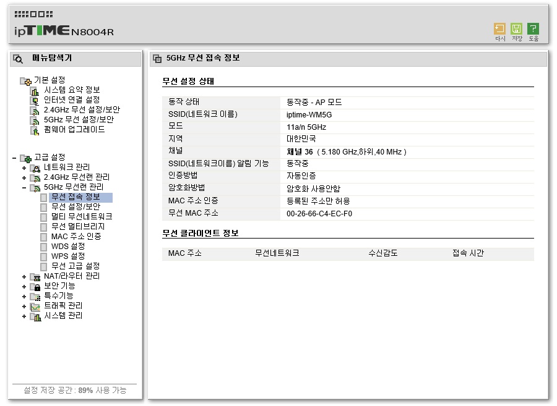The image size is (557, 406).
Task: Click the 트래픽 관리 graph icon
Action: 35,307
